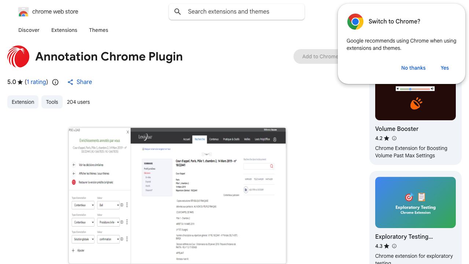Open the 1 rating link
The width and height of the screenshot is (469, 264).
coord(36,82)
